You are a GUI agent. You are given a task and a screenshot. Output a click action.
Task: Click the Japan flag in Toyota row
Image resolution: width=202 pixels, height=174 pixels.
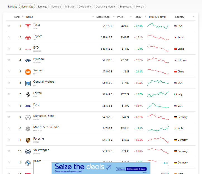coord(176,37)
